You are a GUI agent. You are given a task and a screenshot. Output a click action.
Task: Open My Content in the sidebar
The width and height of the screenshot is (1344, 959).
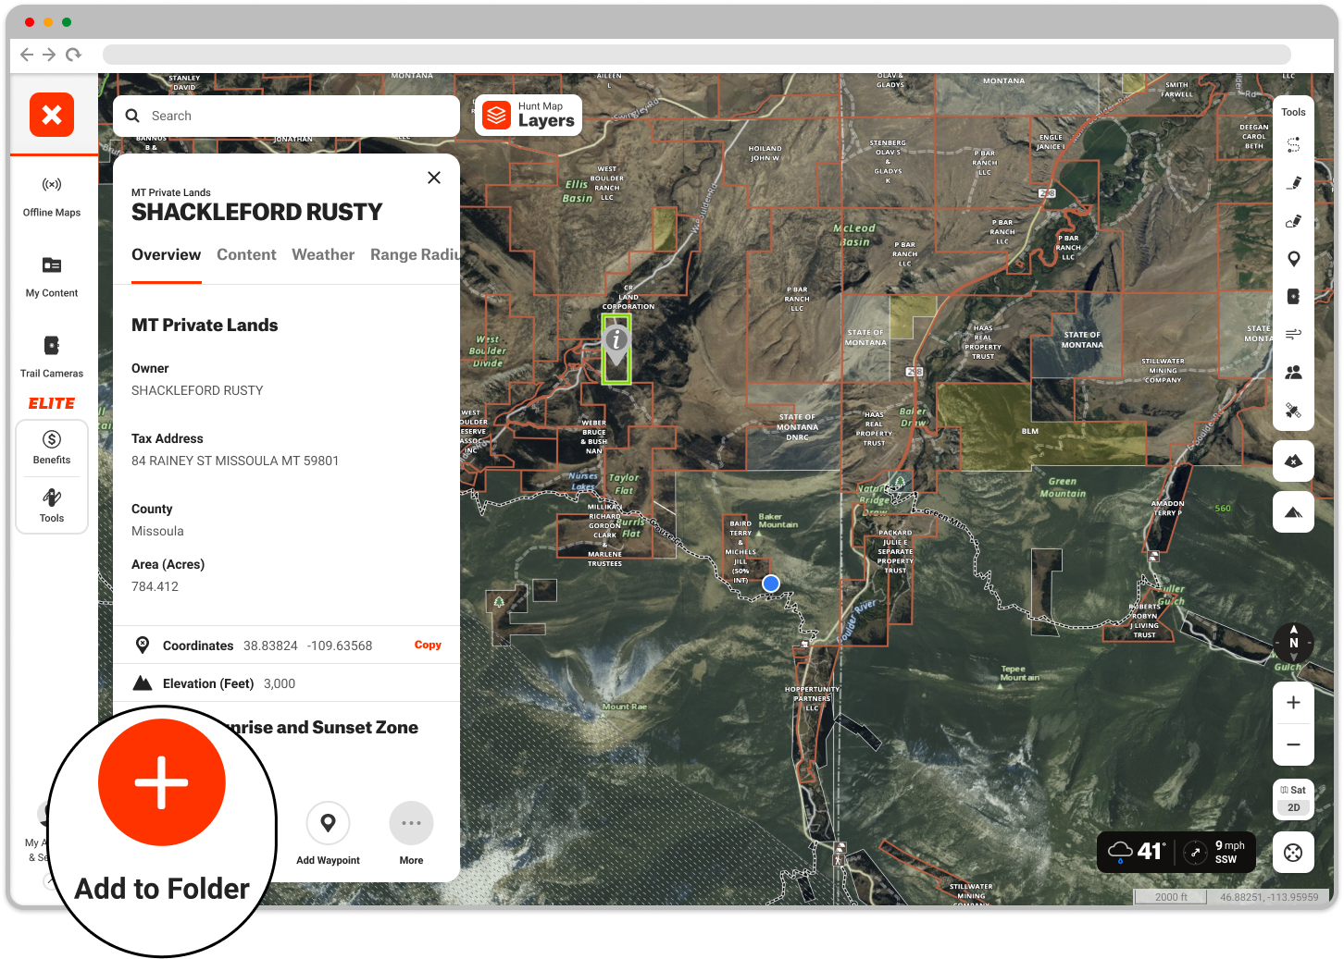(52, 277)
